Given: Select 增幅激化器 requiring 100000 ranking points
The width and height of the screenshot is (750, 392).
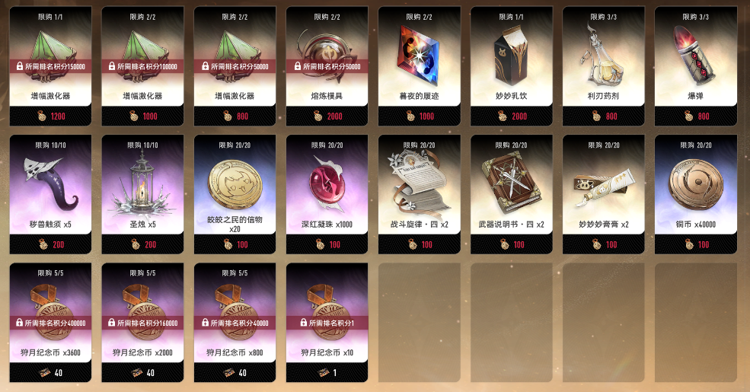Looking at the screenshot, I should point(142,66).
